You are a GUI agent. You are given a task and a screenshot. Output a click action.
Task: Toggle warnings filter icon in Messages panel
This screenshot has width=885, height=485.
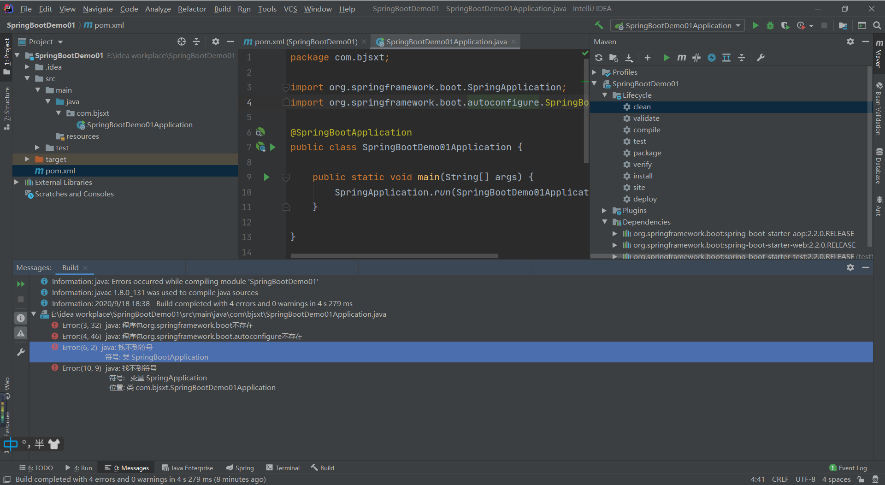coord(21,333)
